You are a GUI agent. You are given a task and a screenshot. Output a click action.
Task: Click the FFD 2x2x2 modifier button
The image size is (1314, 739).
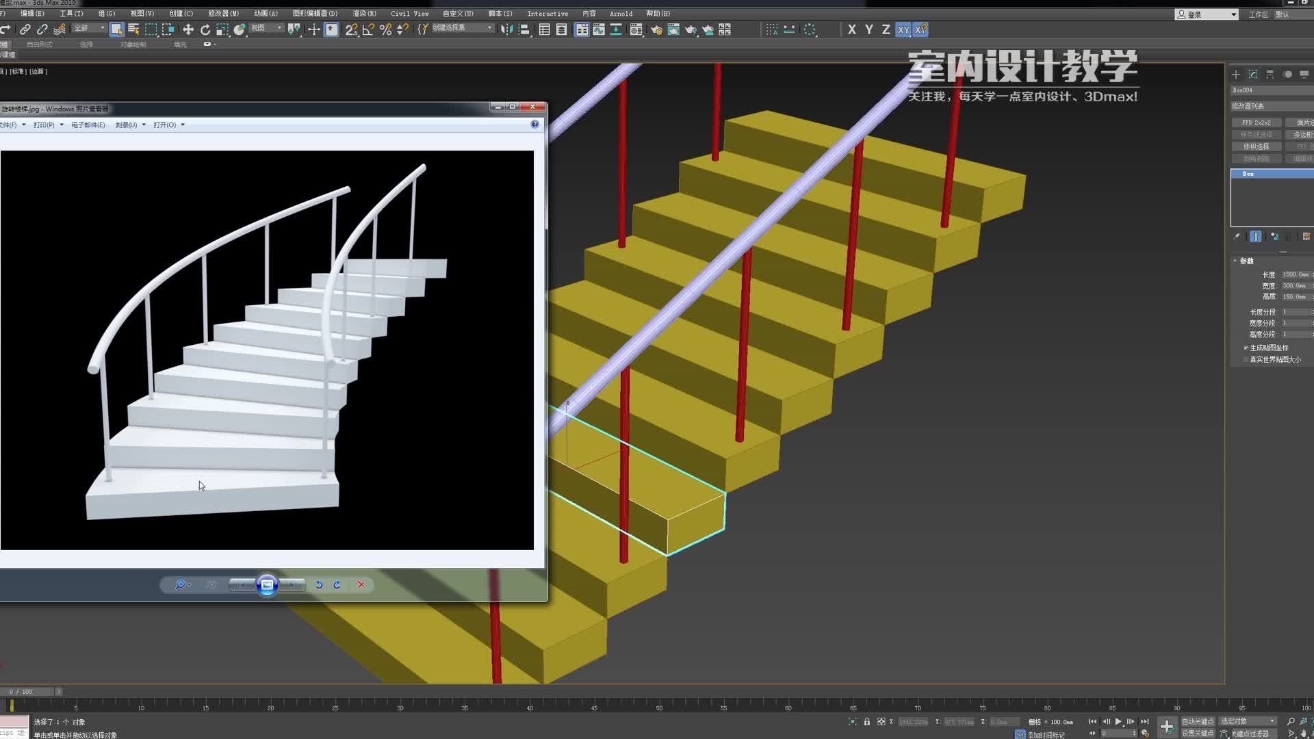coord(1256,122)
